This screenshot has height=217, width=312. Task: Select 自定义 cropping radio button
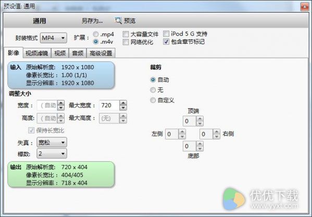153,100
